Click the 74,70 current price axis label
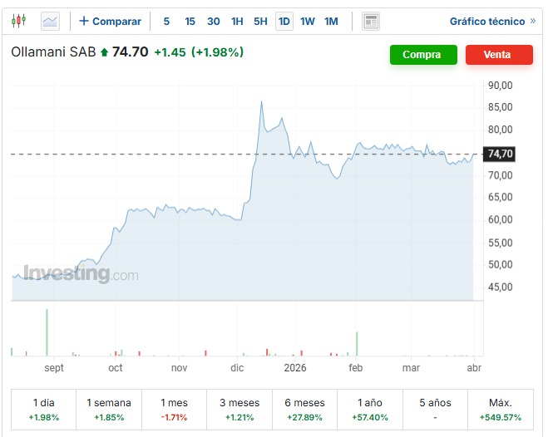The height and width of the screenshot is (437, 553). 501,154
